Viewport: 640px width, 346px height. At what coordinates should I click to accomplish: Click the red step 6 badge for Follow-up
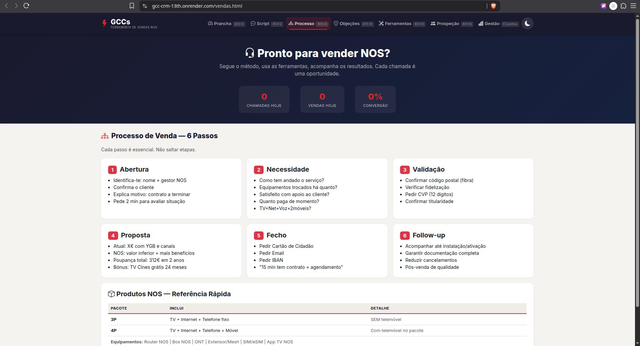[x=405, y=235]
